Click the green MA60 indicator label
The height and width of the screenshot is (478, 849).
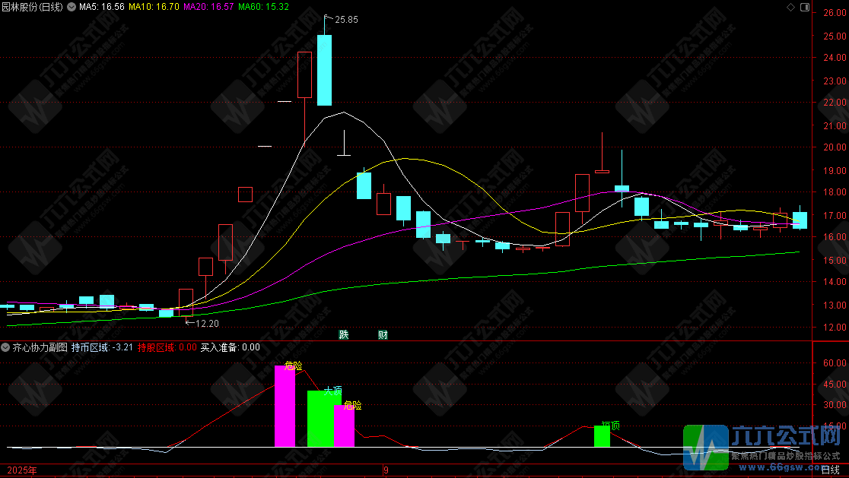263,7
